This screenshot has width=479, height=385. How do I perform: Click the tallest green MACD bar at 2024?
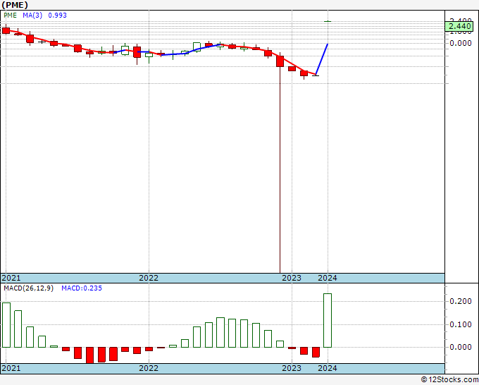point(328,320)
